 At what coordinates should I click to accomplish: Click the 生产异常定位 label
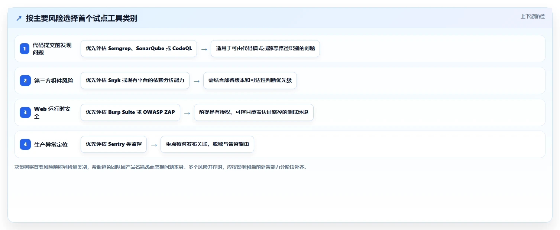(x=51, y=144)
